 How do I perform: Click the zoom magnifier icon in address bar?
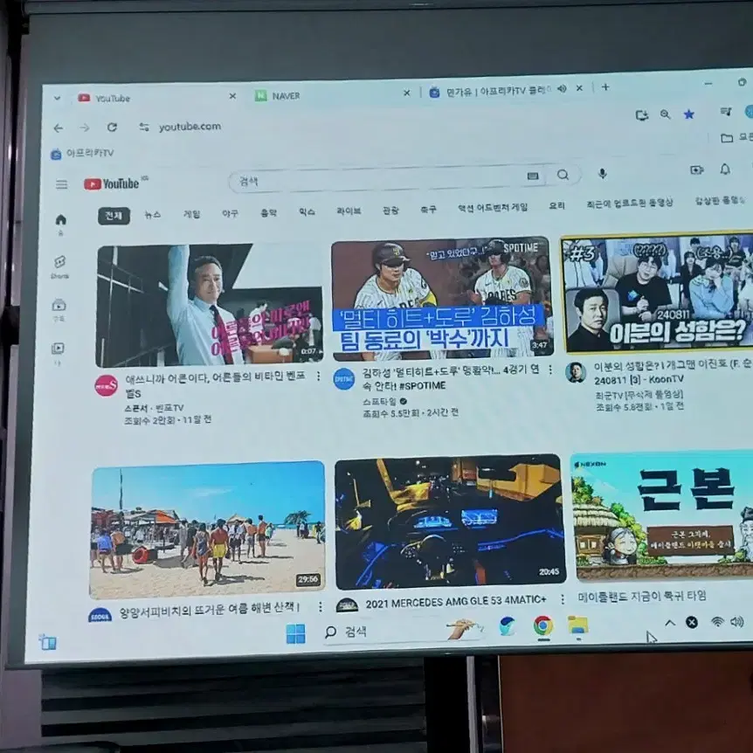[665, 114]
